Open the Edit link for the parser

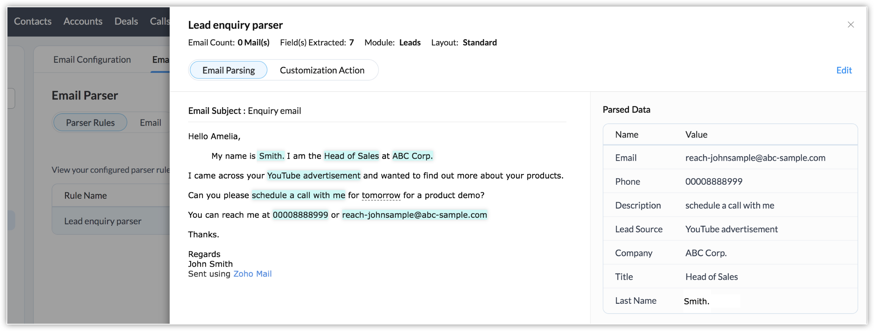tap(844, 70)
